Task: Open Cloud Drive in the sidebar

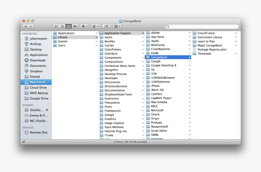Action: [36, 88]
